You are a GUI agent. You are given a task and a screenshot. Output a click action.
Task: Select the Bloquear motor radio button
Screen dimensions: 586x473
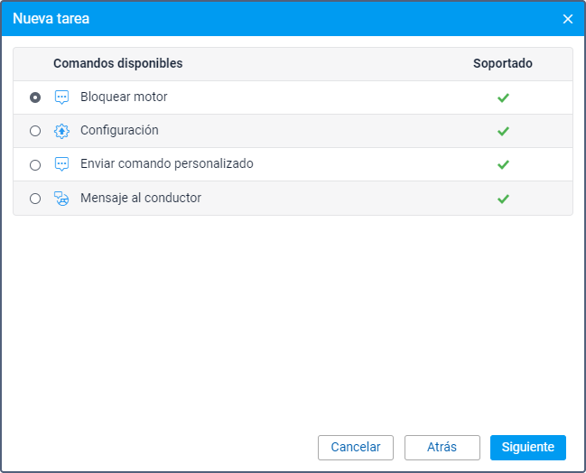[x=35, y=97]
